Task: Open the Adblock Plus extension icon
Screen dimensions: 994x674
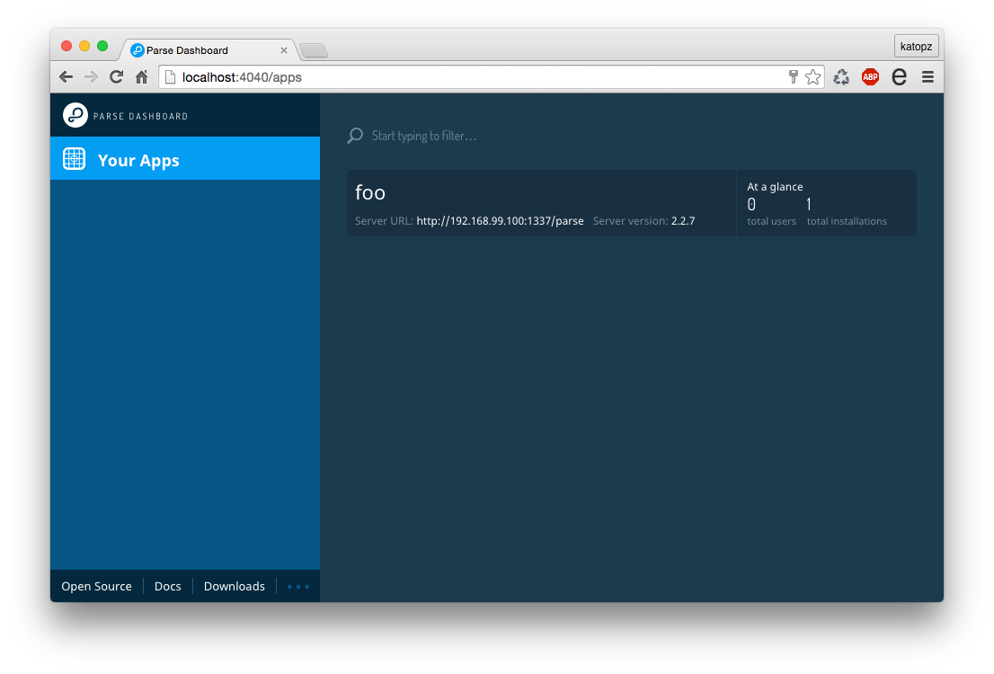Action: (x=870, y=77)
